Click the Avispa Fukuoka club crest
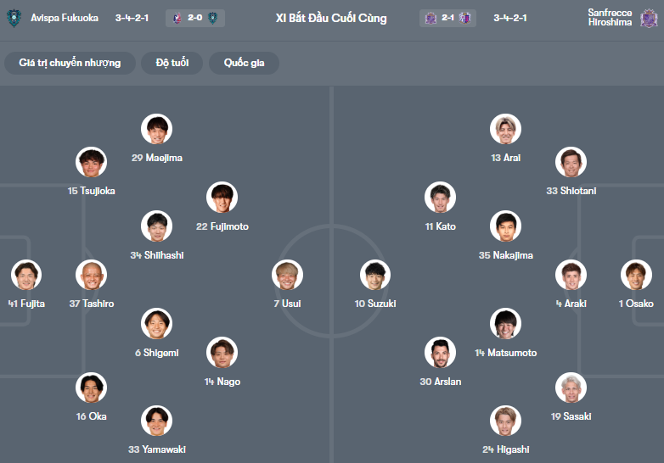Image resolution: width=664 pixels, height=463 pixels. click(14, 18)
